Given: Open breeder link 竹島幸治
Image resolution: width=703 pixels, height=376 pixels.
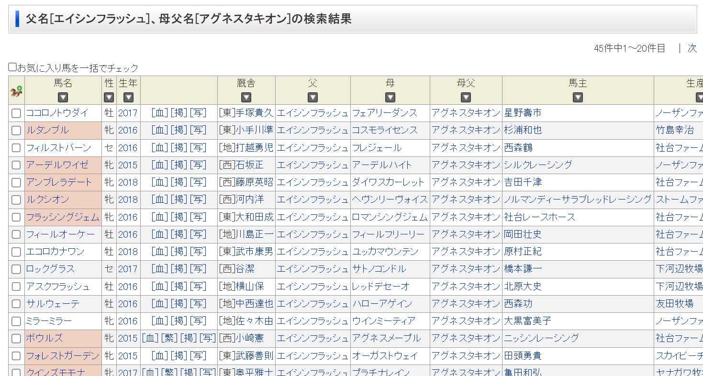Looking at the screenshot, I should point(675,130).
